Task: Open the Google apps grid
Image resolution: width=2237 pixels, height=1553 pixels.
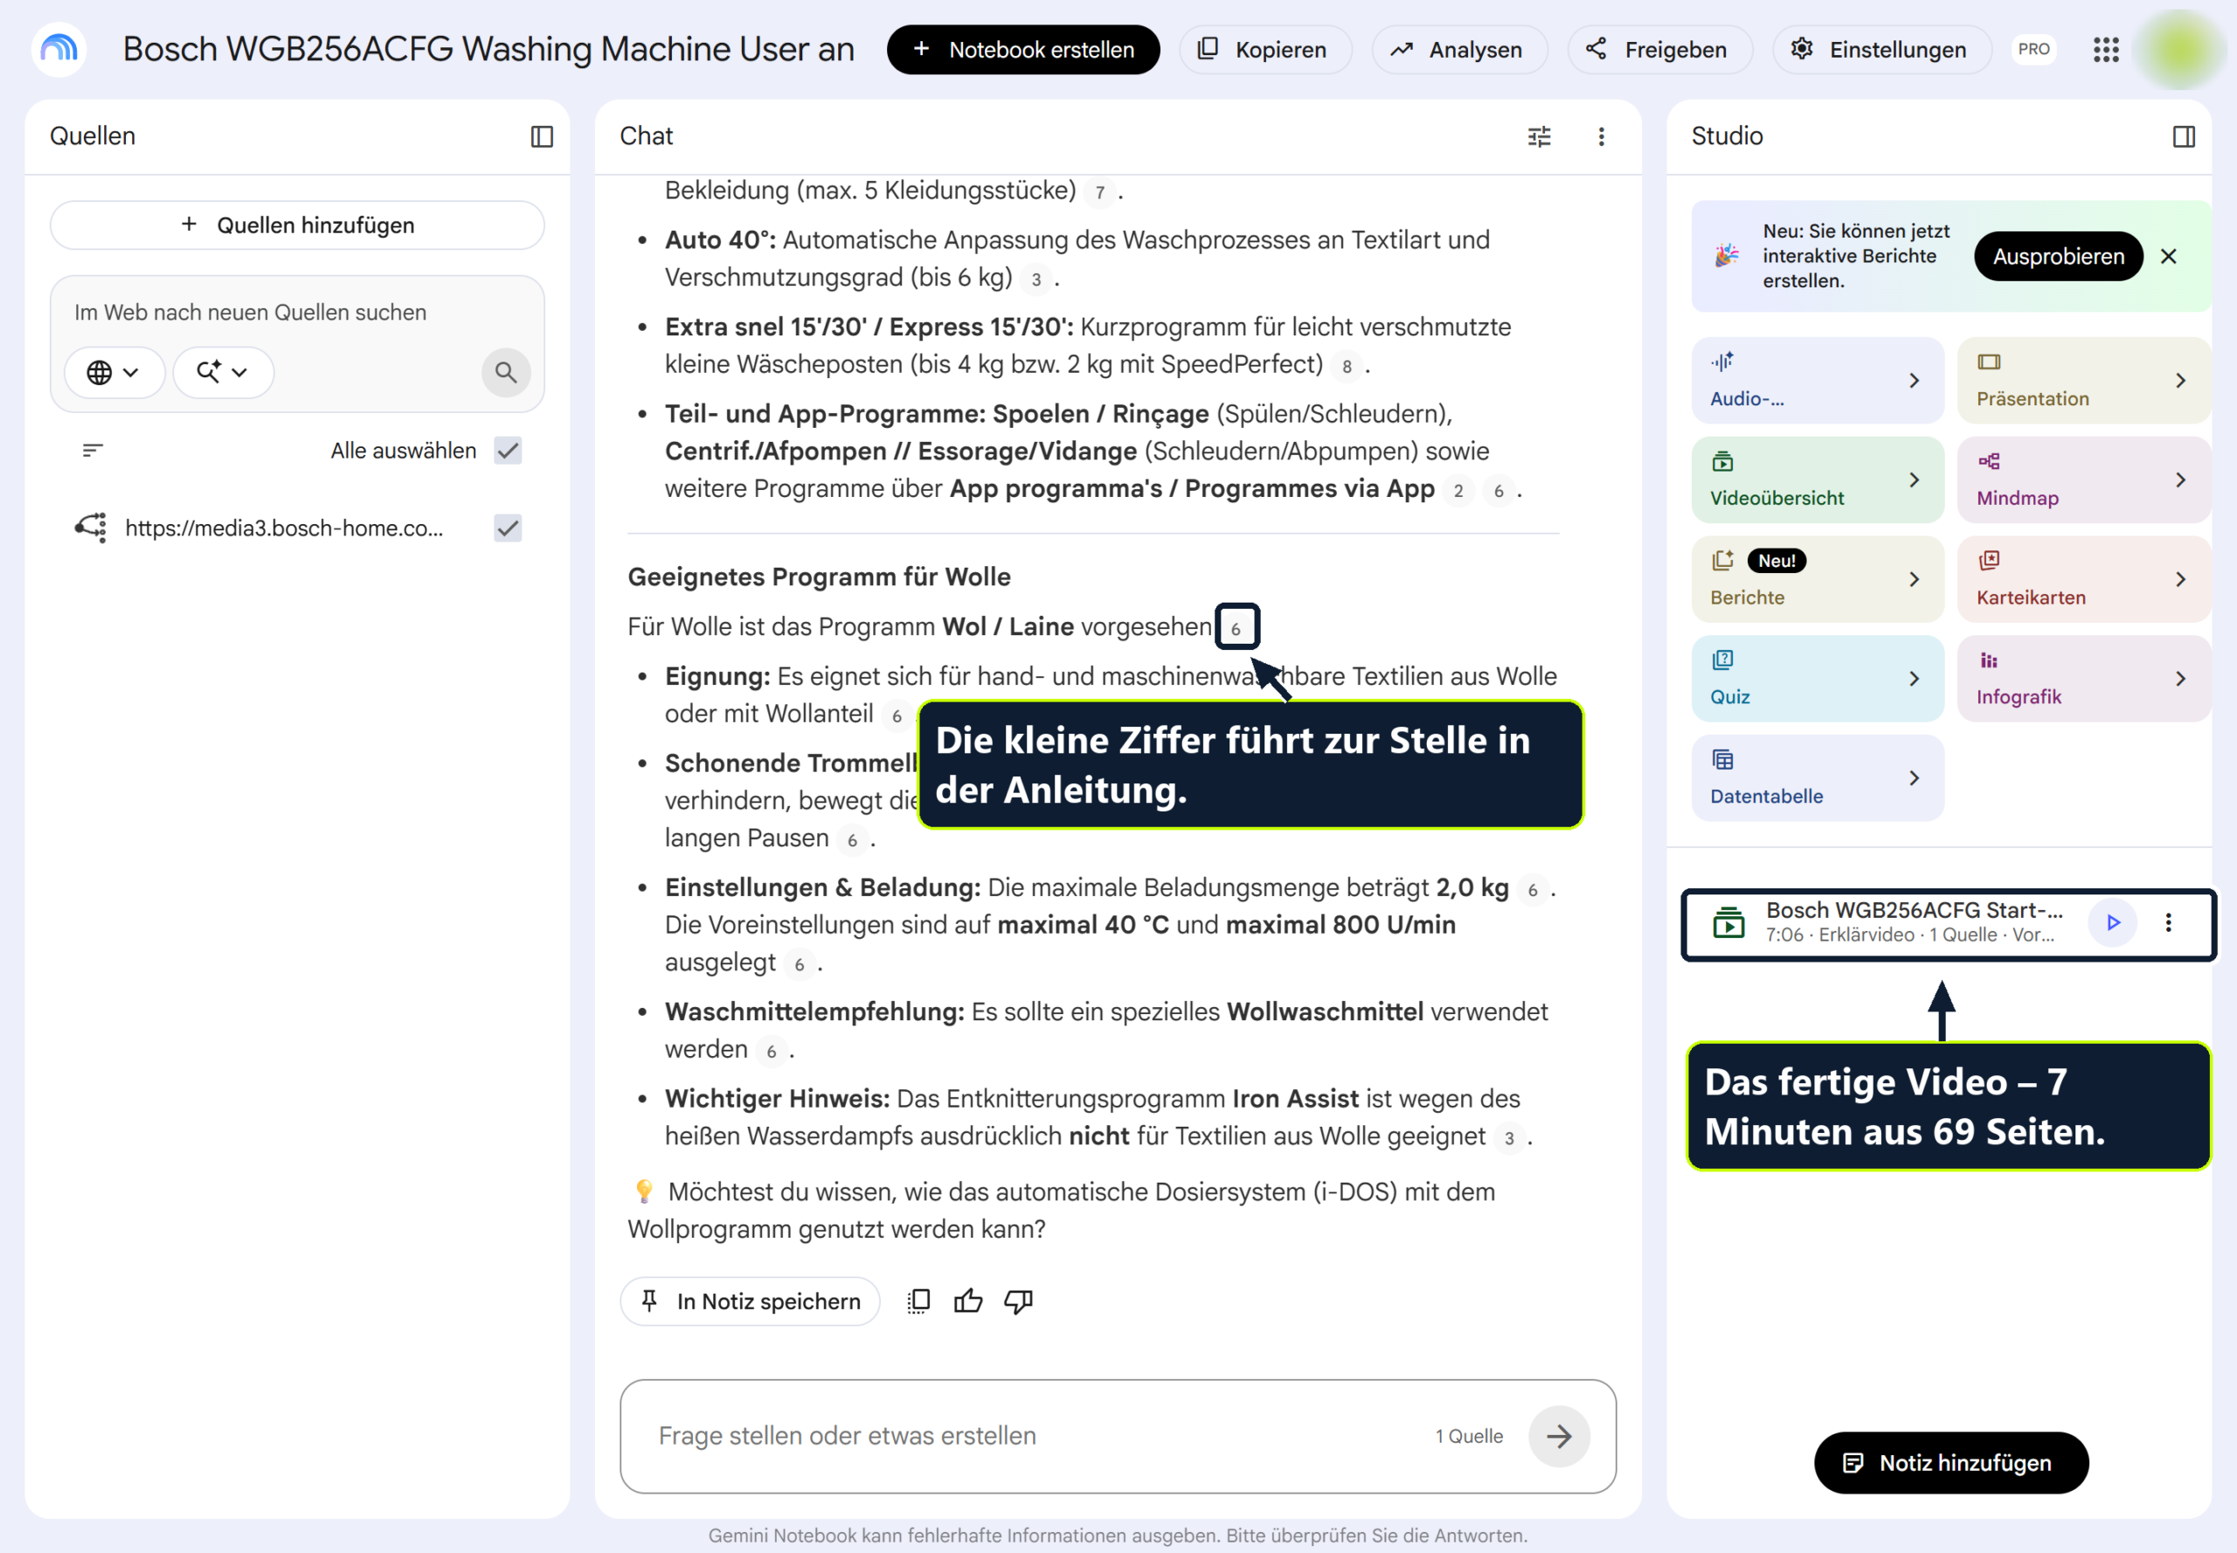Action: (x=2106, y=50)
